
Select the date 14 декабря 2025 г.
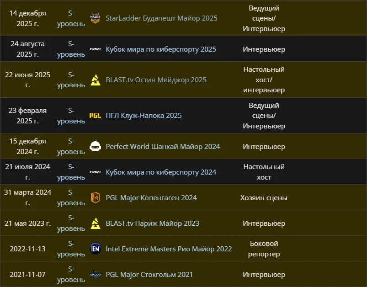[27, 18]
